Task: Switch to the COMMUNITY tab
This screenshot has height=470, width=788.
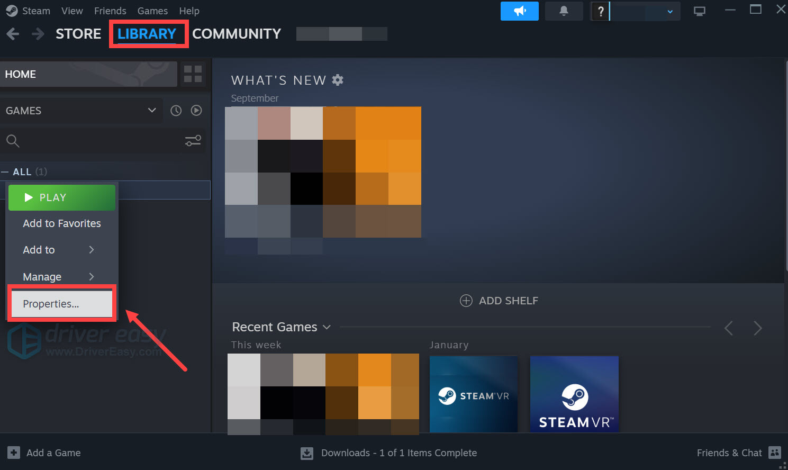Action: [237, 33]
